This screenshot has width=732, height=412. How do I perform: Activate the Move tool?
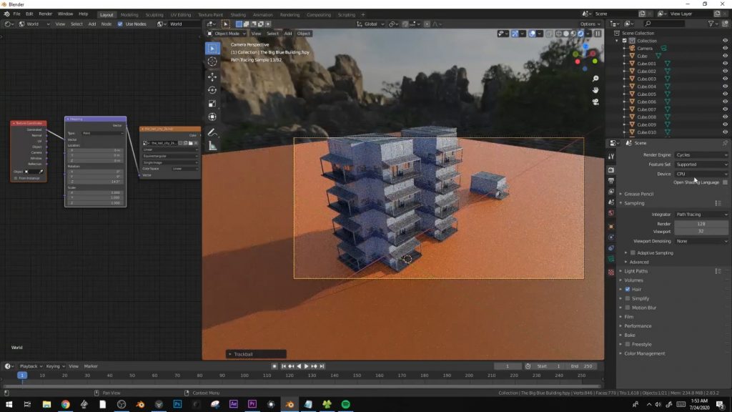212,77
